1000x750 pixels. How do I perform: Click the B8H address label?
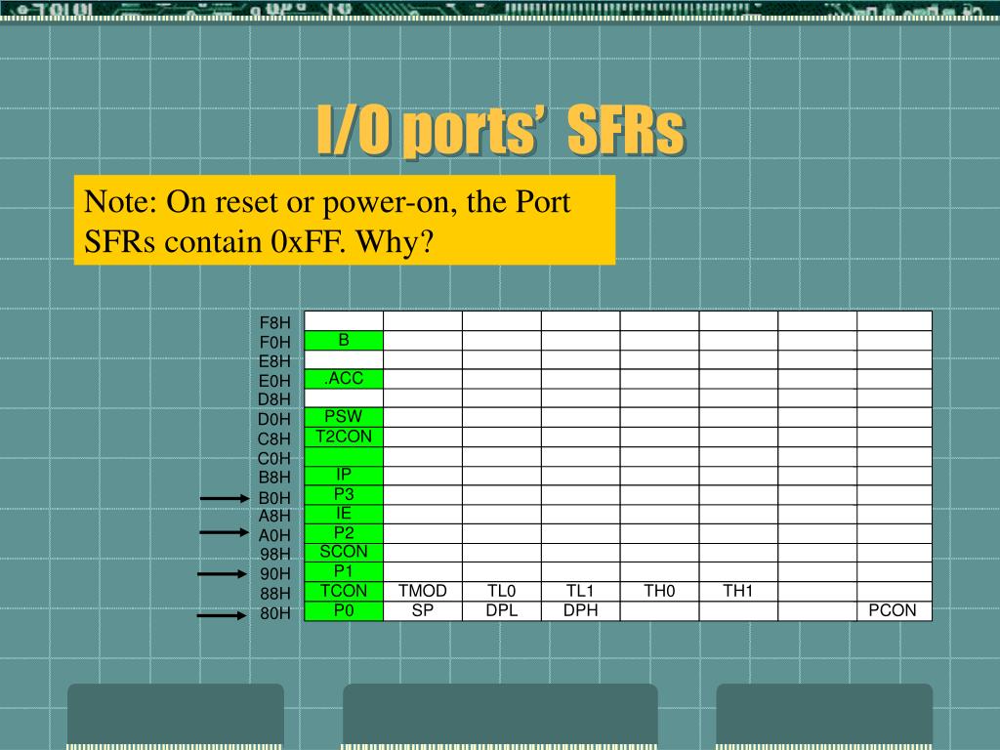tap(274, 478)
